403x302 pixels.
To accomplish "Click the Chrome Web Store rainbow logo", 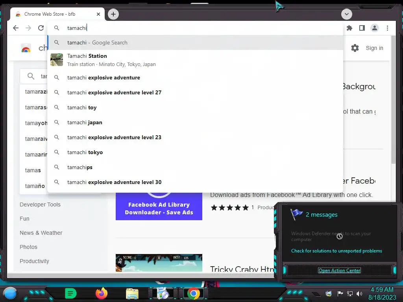I will tap(26, 48).
